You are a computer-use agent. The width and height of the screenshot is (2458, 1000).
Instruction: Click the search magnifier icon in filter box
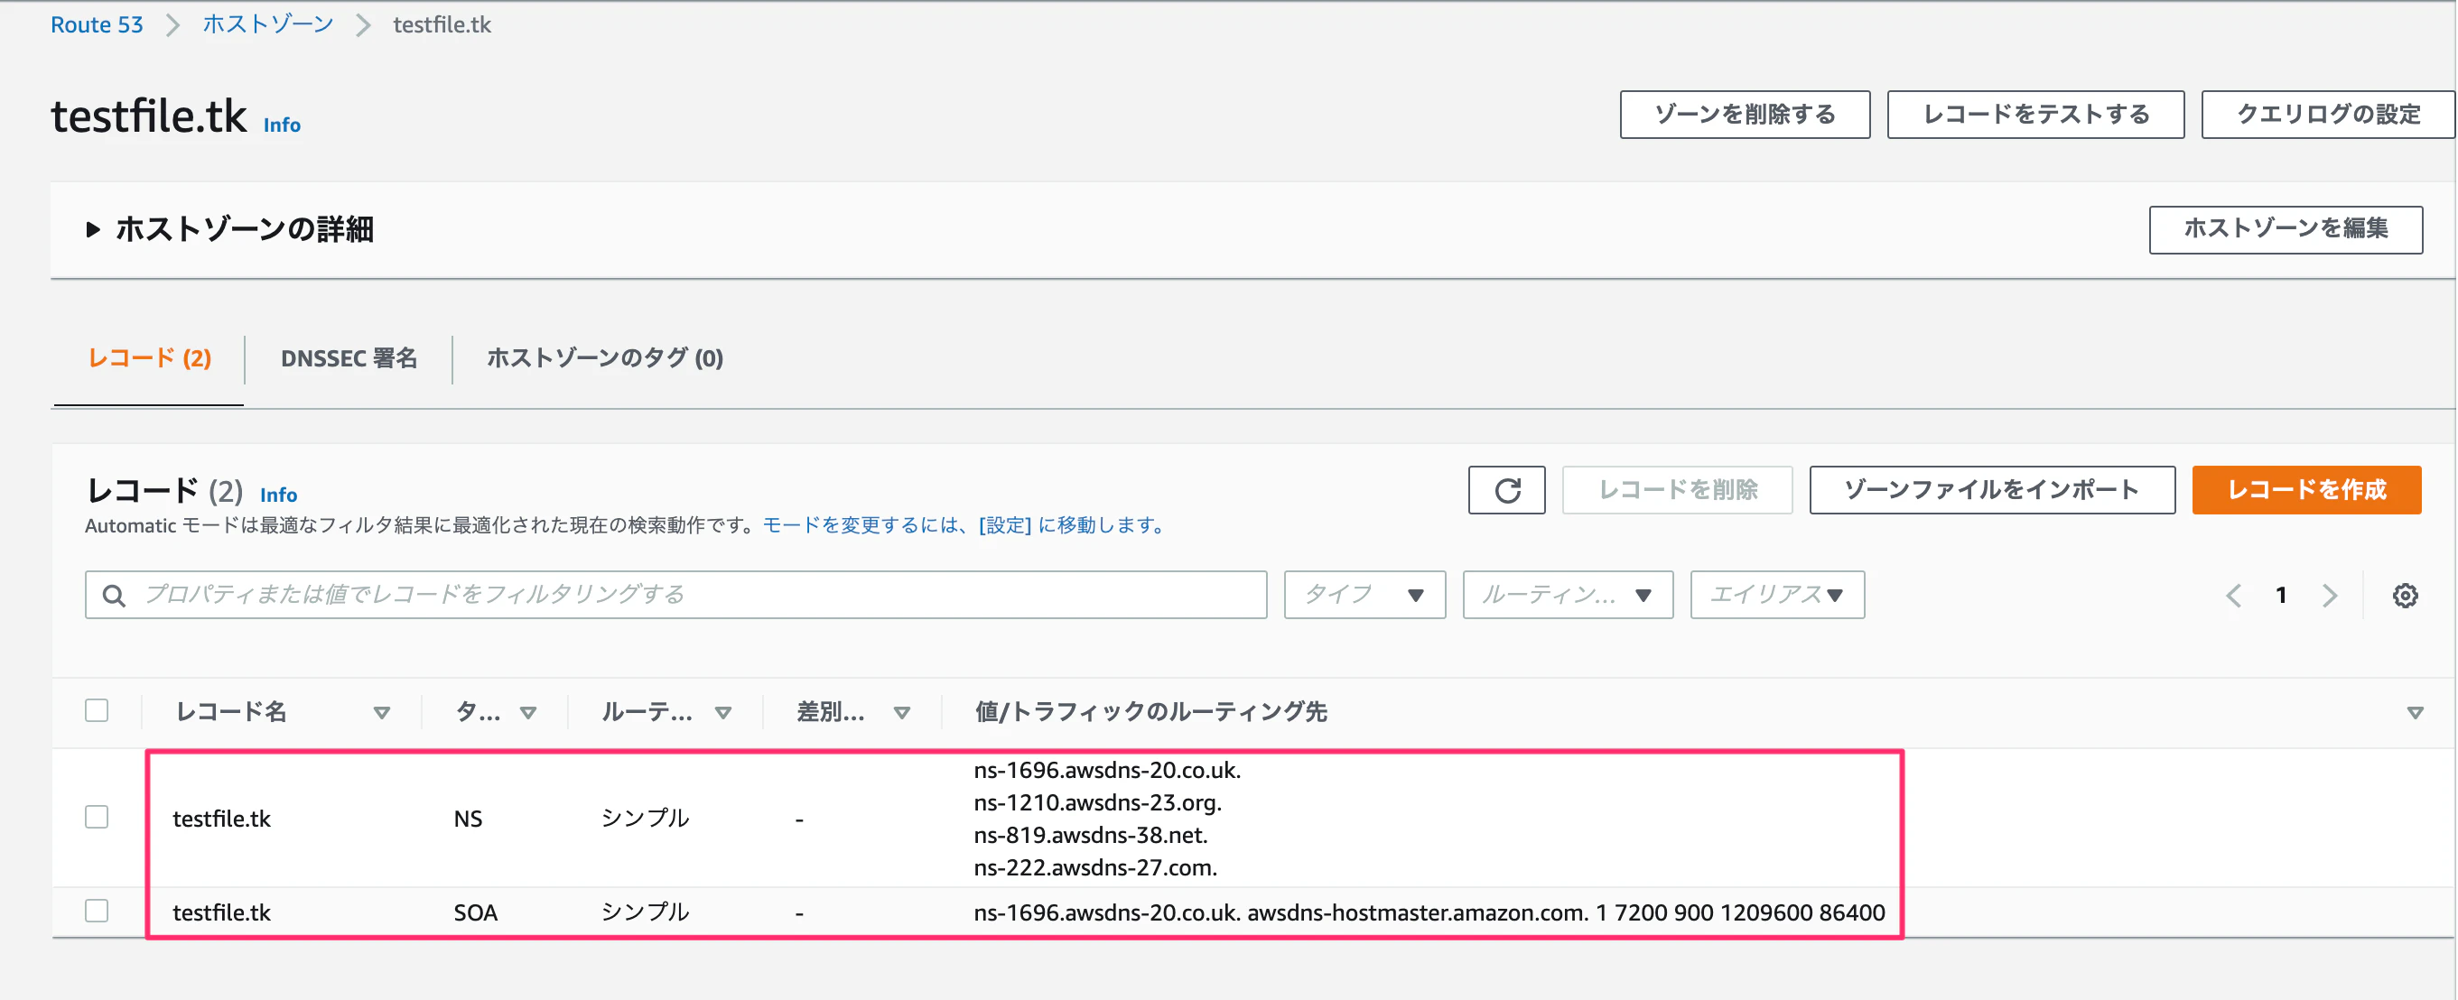114,596
